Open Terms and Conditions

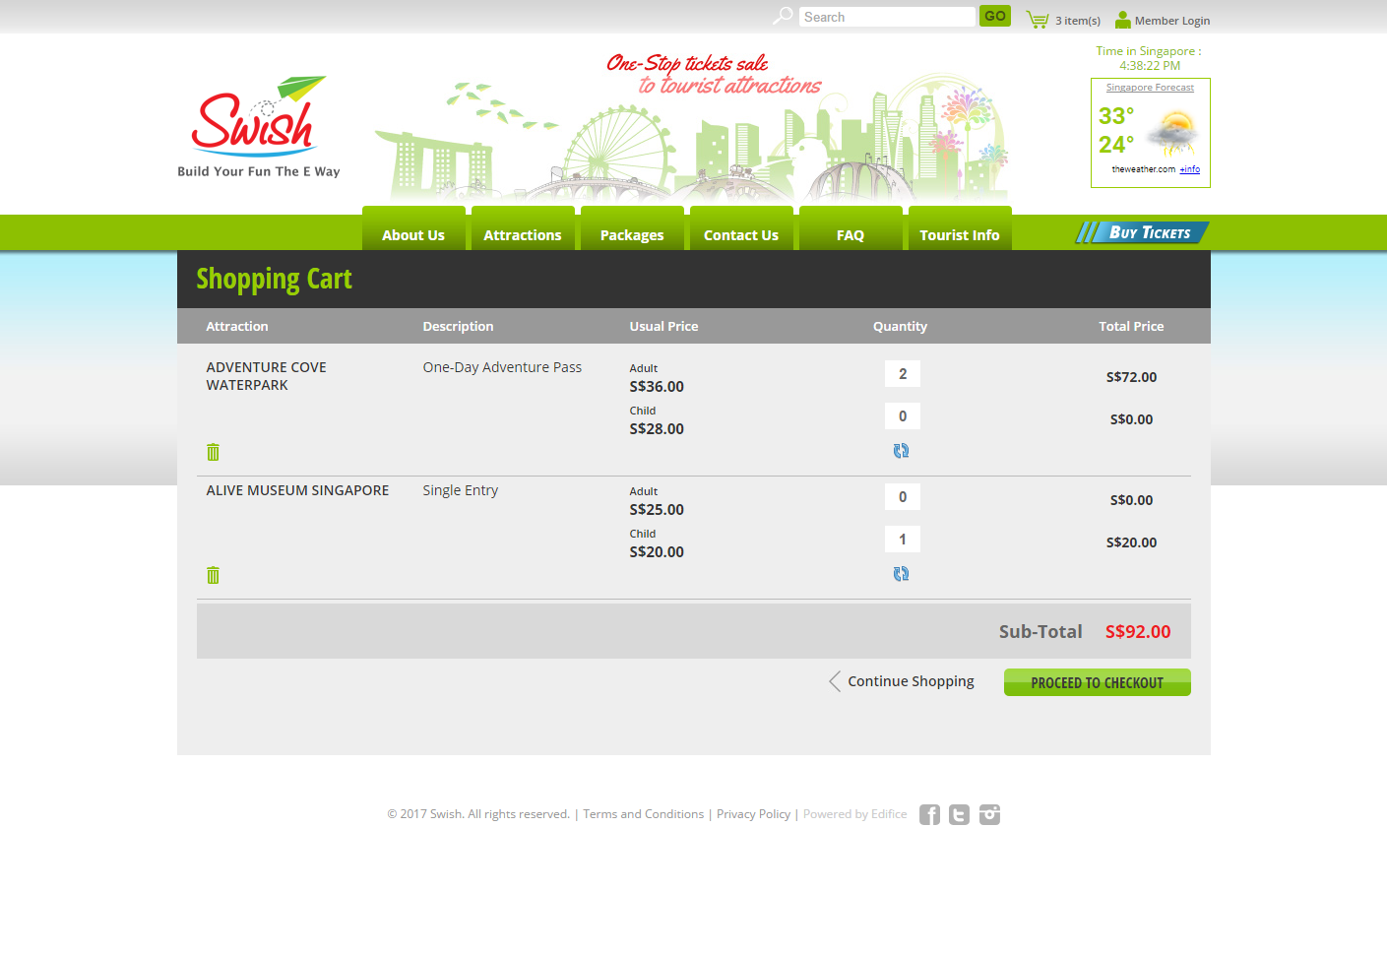pos(644,814)
